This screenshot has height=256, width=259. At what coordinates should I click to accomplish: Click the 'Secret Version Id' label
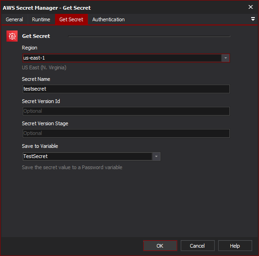tap(41, 101)
